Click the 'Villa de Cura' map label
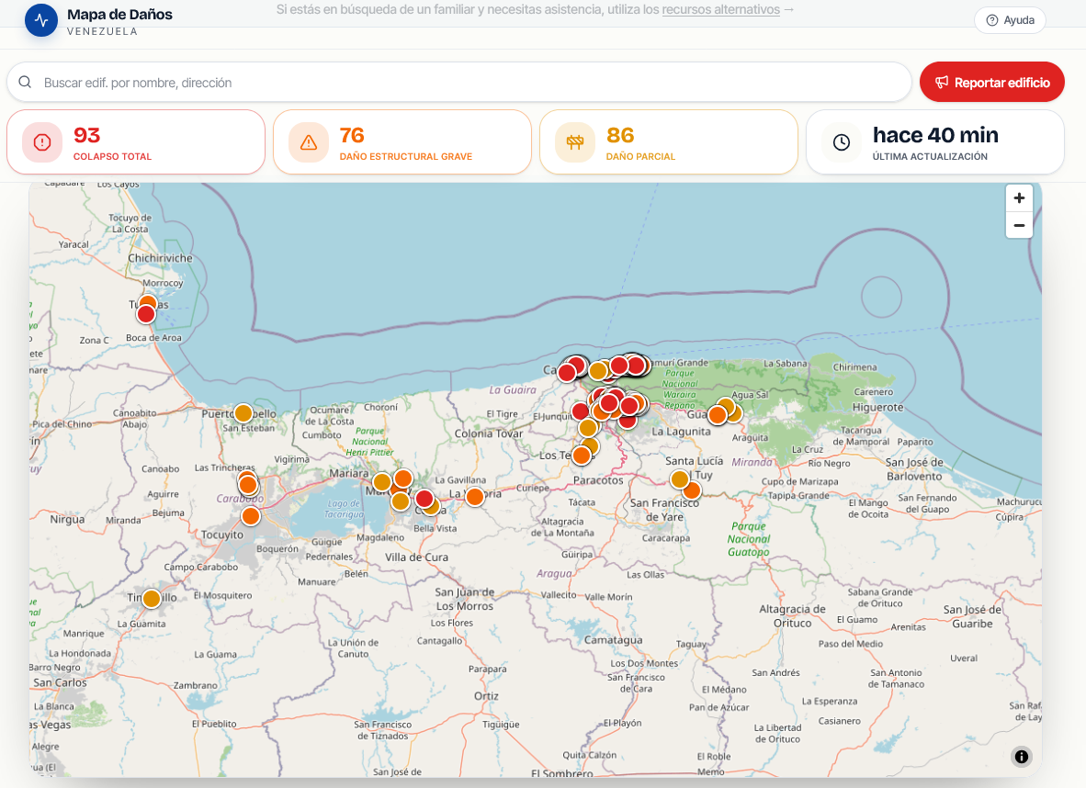Screen dimensions: 1086x788 416,557
